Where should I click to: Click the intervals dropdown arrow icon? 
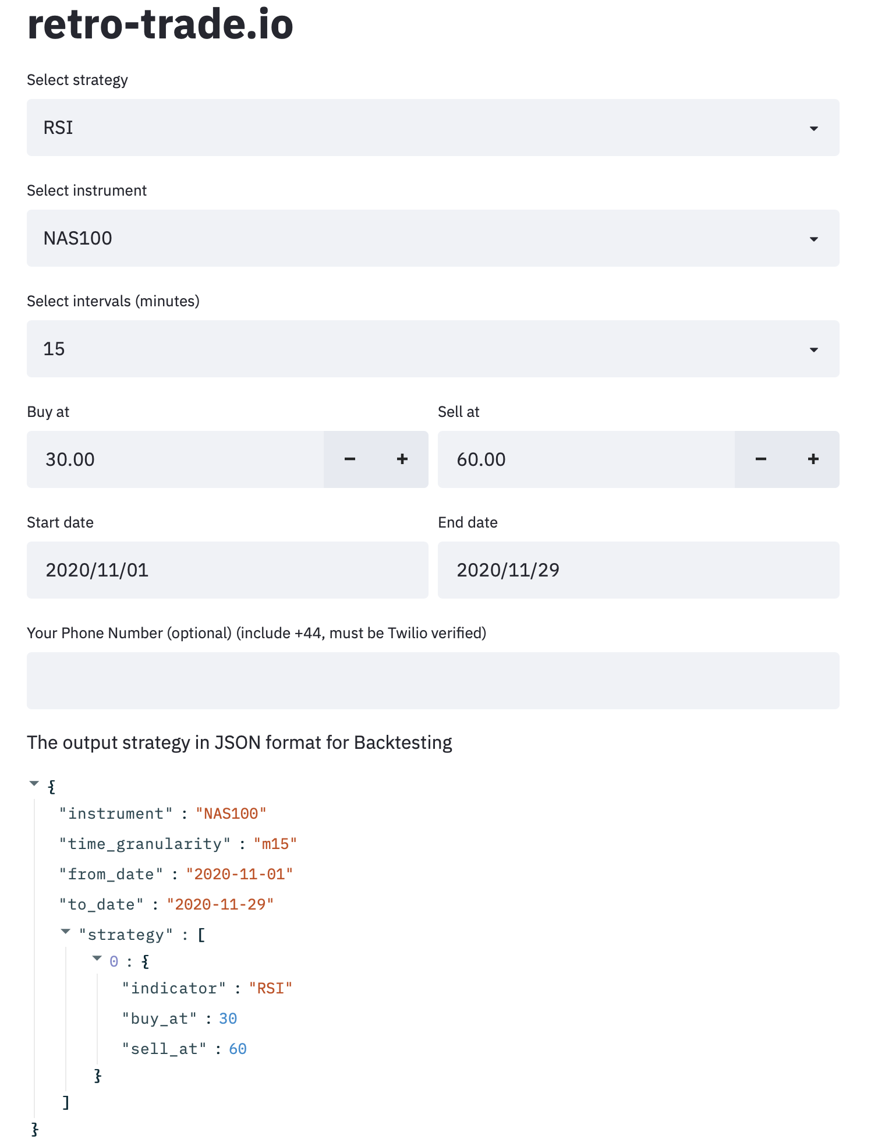click(814, 350)
